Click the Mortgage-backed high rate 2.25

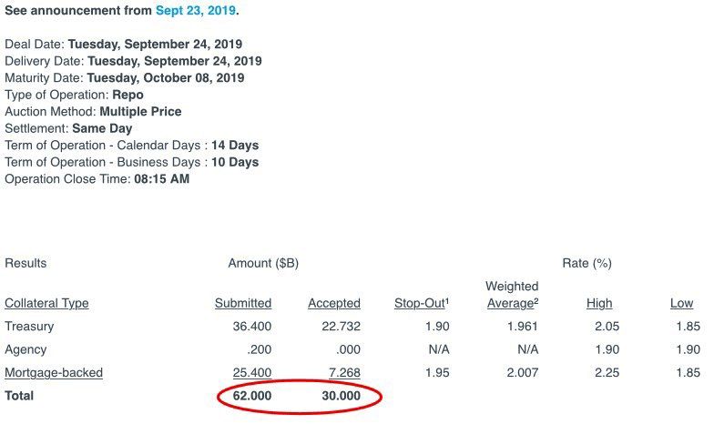pos(607,373)
